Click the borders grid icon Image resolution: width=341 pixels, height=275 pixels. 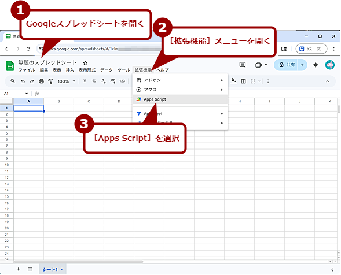tap(244, 81)
